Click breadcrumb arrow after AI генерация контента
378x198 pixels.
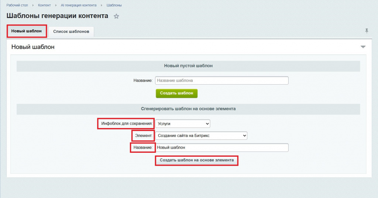click(102, 6)
